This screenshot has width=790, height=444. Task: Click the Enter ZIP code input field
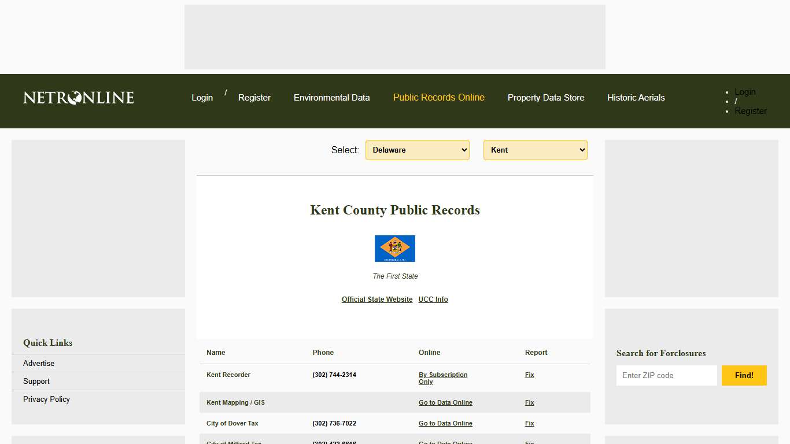pos(666,375)
